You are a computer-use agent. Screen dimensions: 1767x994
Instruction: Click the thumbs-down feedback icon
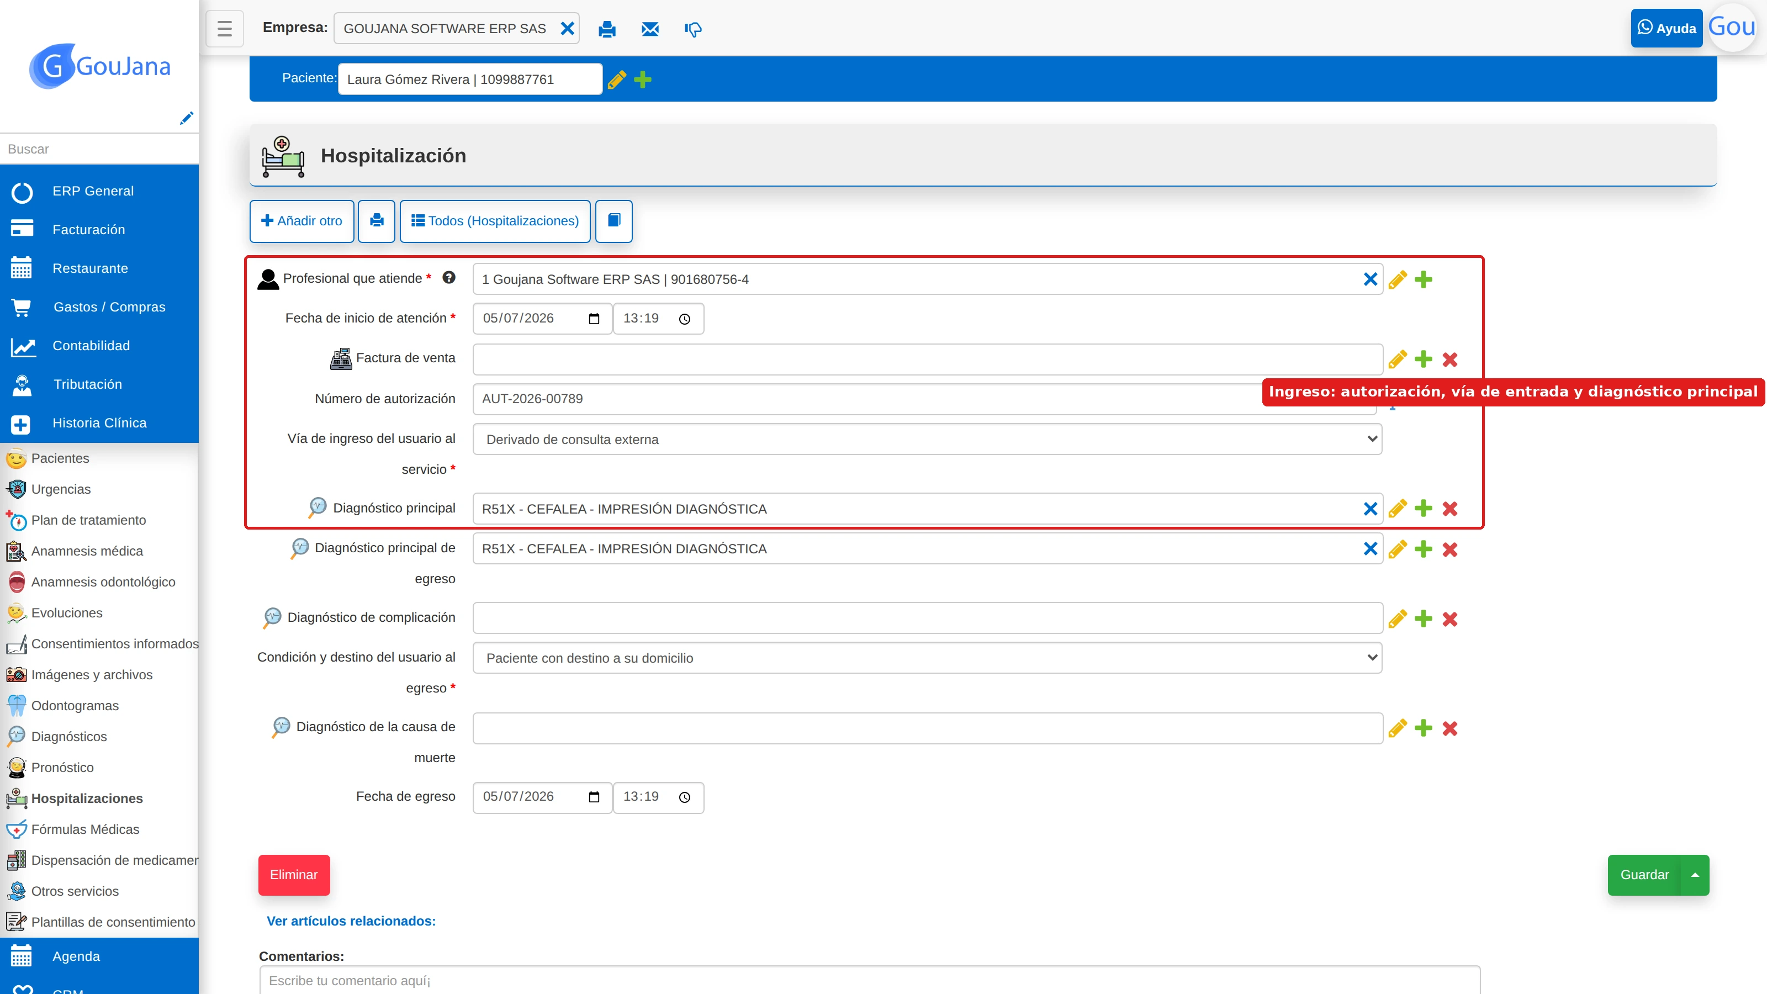[x=693, y=29]
